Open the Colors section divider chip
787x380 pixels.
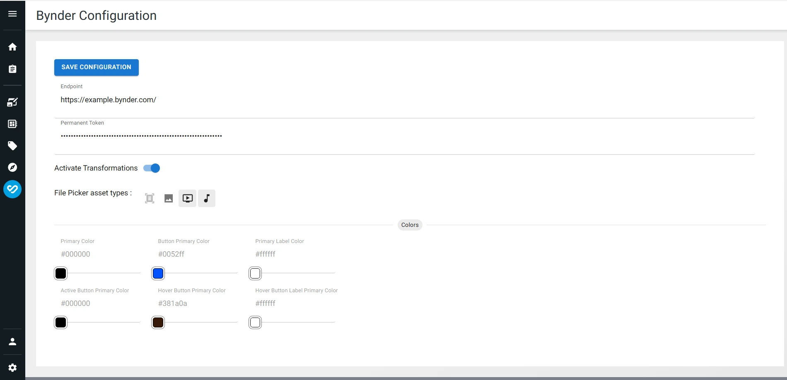410,225
